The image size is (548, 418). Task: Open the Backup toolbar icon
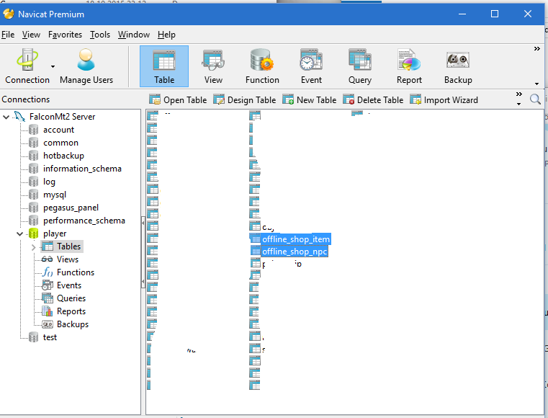click(x=458, y=66)
